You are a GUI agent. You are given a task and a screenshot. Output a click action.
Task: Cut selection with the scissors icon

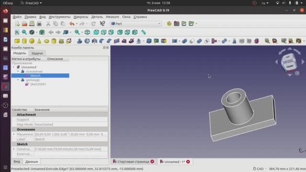coord(48,24)
